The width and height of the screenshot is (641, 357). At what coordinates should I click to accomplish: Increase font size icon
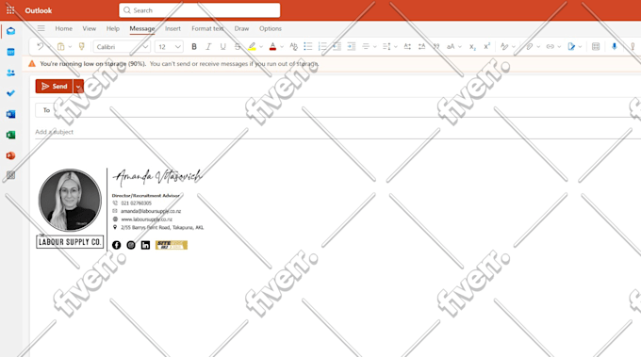coord(407,46)
